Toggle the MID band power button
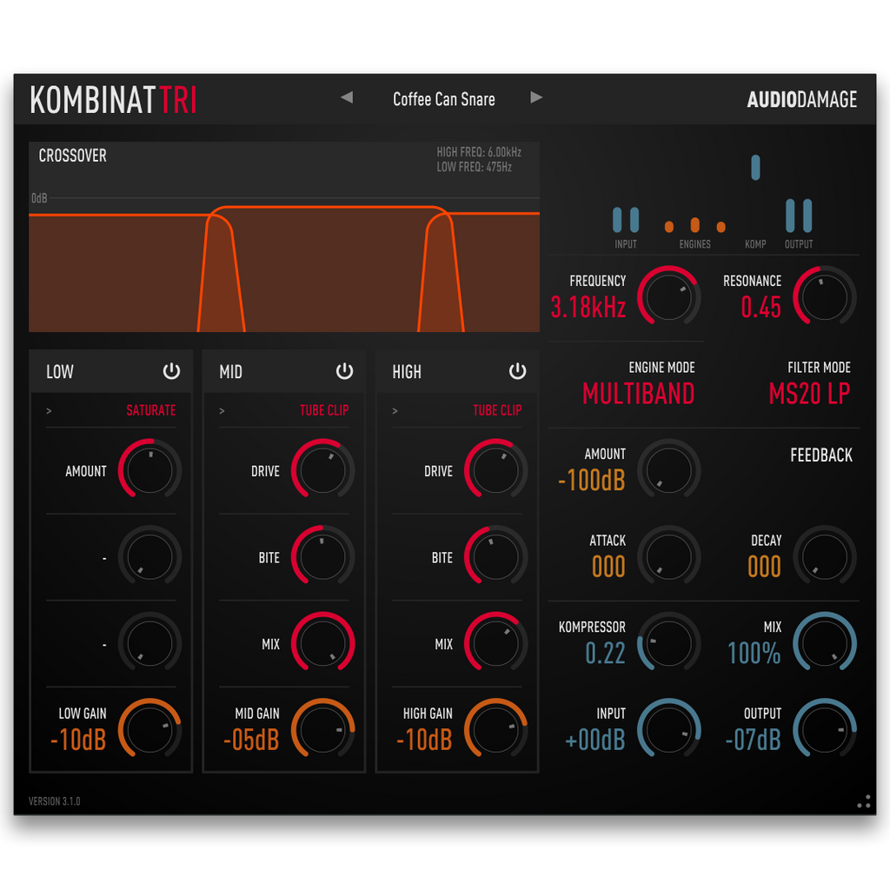 point(344,371)
